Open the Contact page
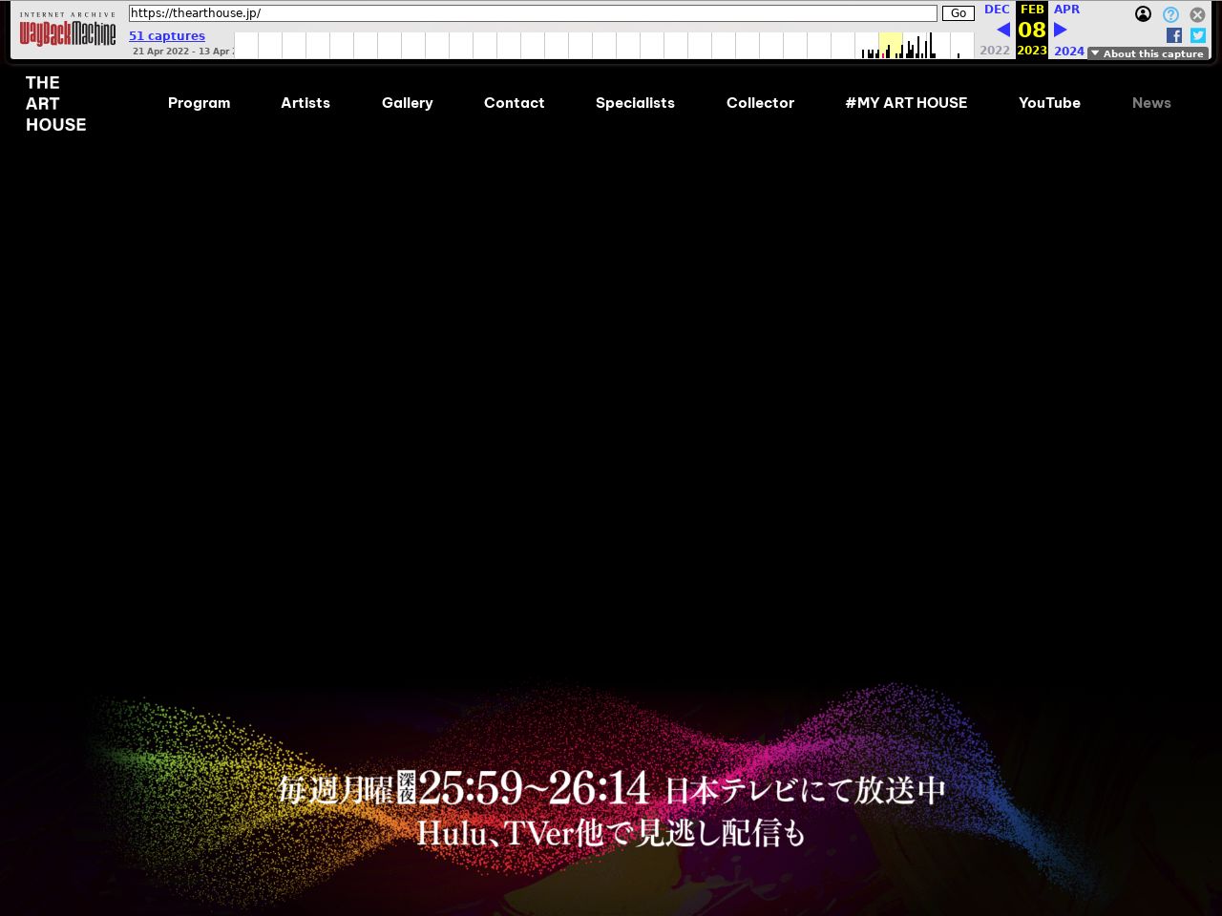1222x916 pixels. pos(515,103)
